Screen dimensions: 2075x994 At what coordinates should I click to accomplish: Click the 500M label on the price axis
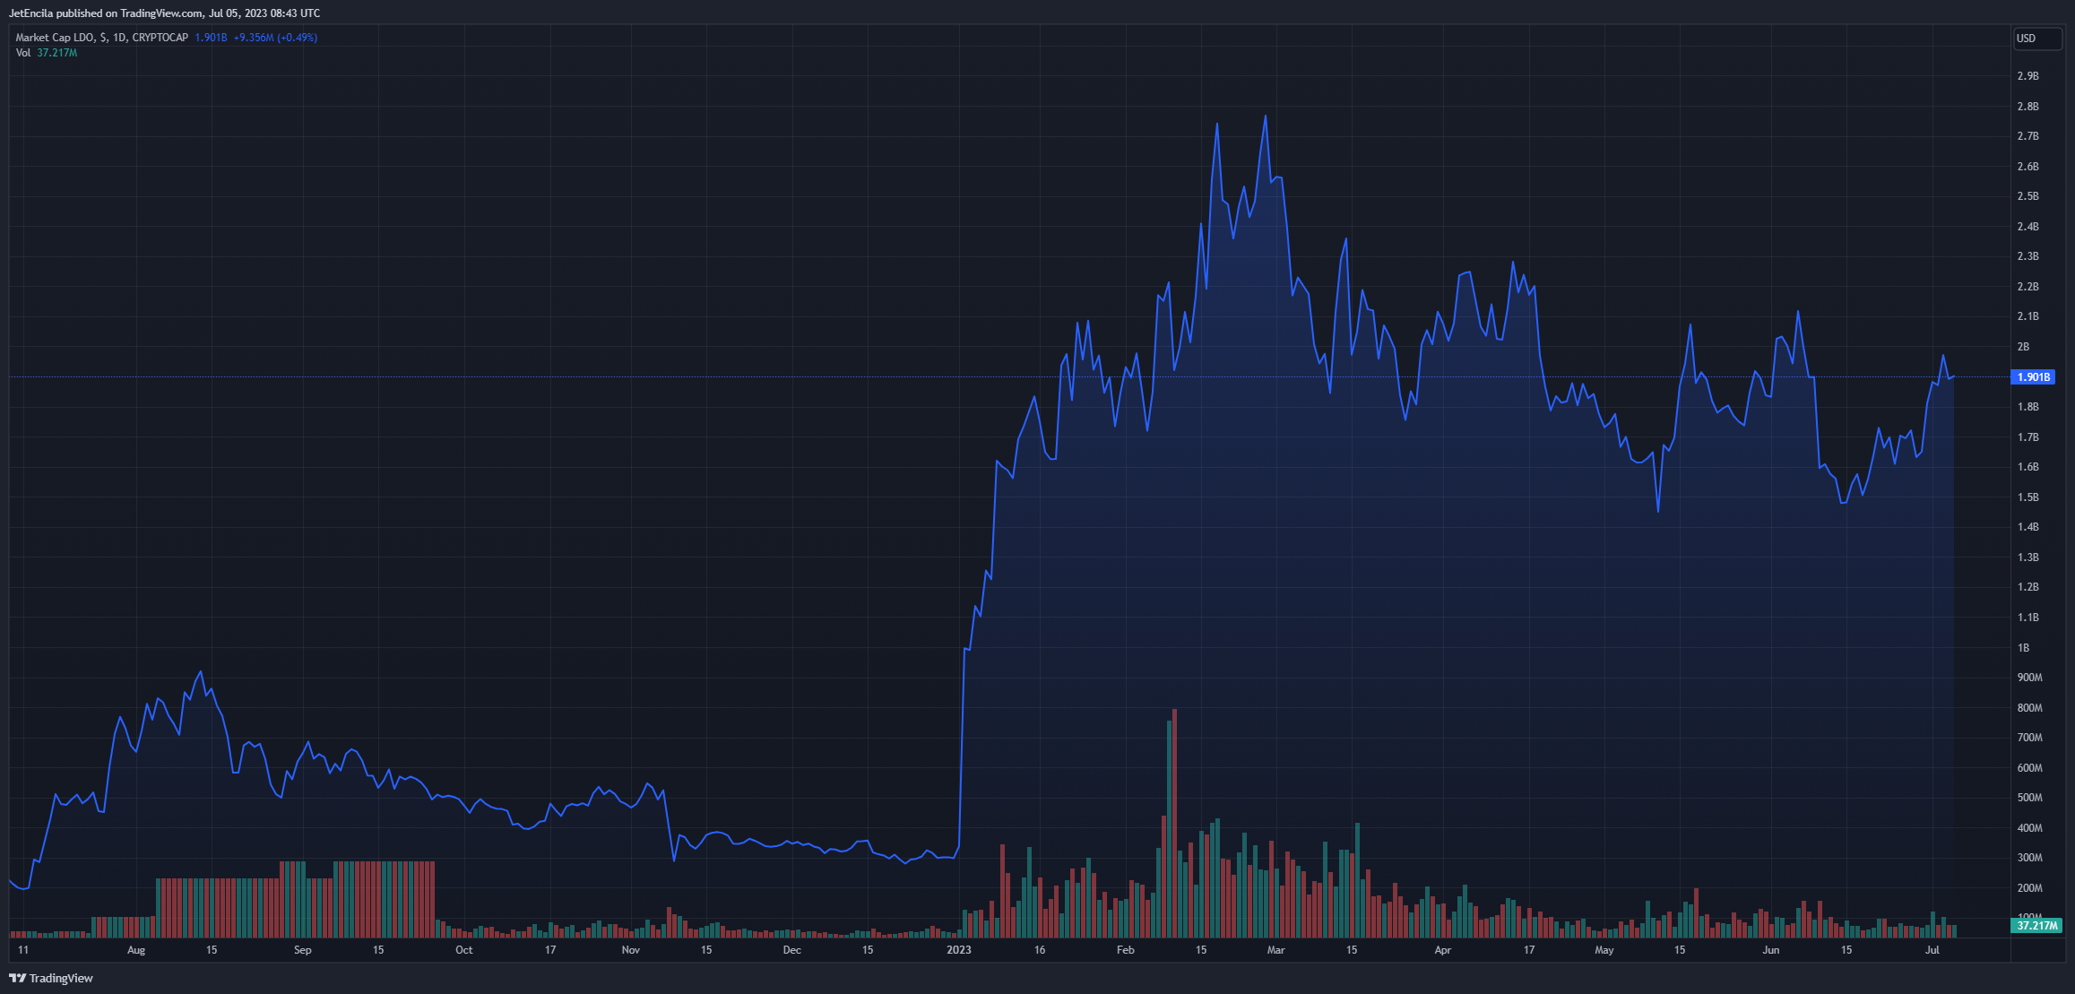pyautogui.click(x=2029, y=798)
